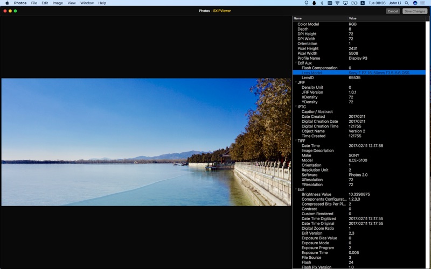This screenshot has height=269, width=431.
Task: Click the Wi-Fi status icon
Action: coord(337,3)
